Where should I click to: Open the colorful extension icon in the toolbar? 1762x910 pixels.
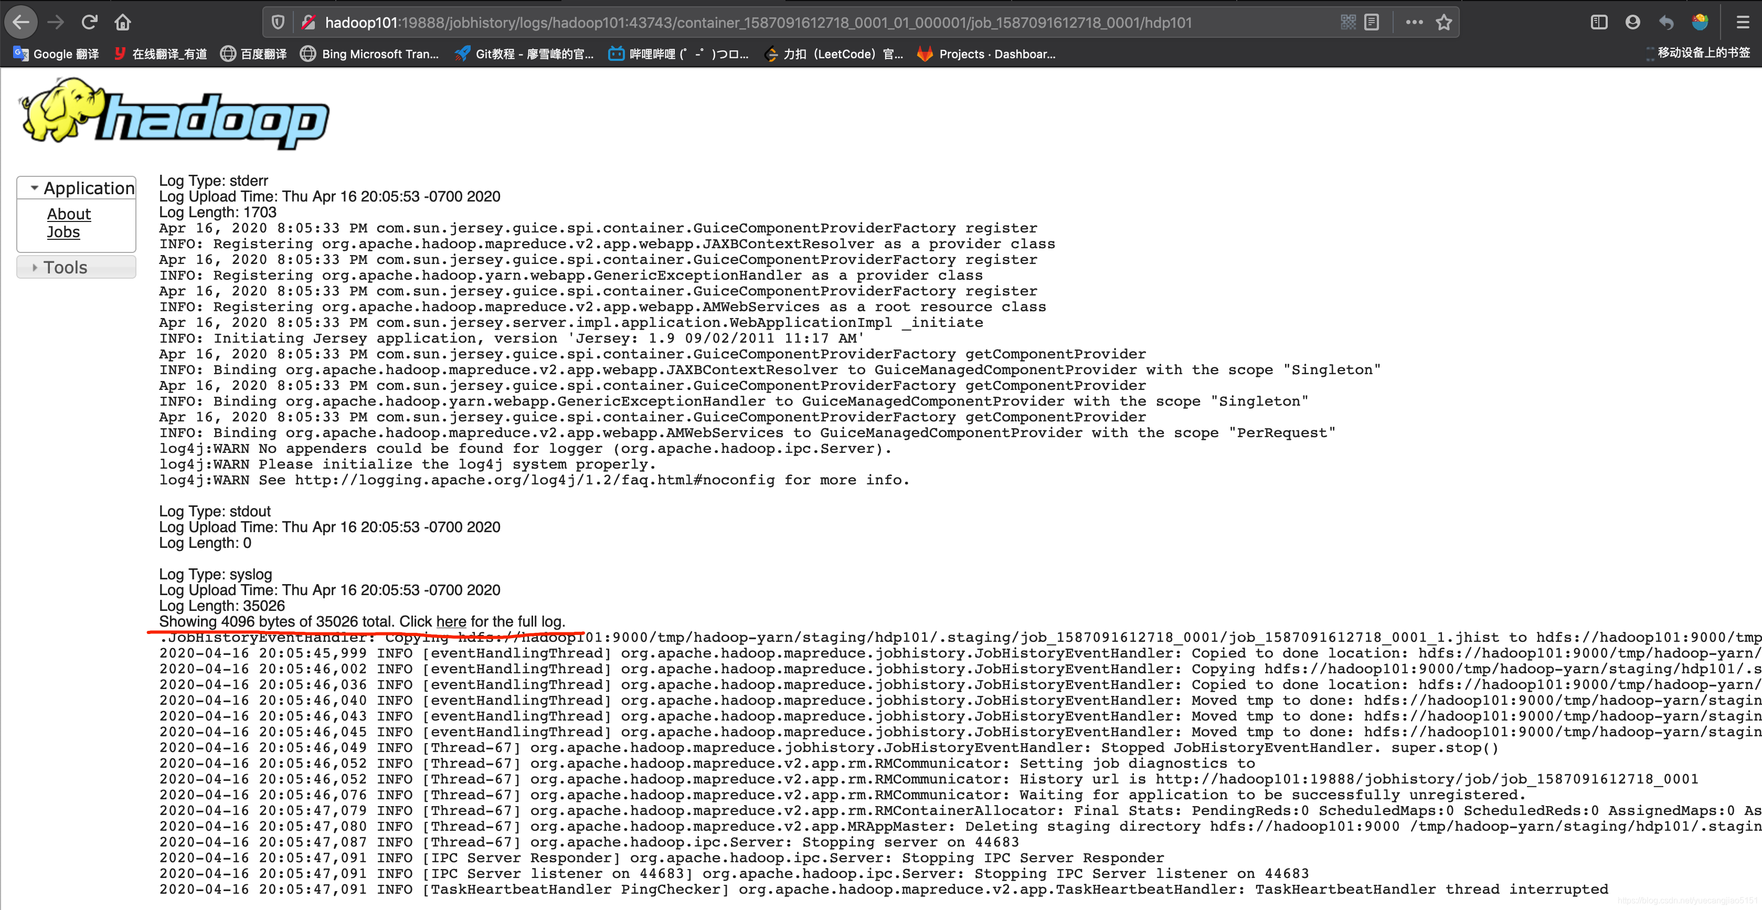pos(1700,23)
